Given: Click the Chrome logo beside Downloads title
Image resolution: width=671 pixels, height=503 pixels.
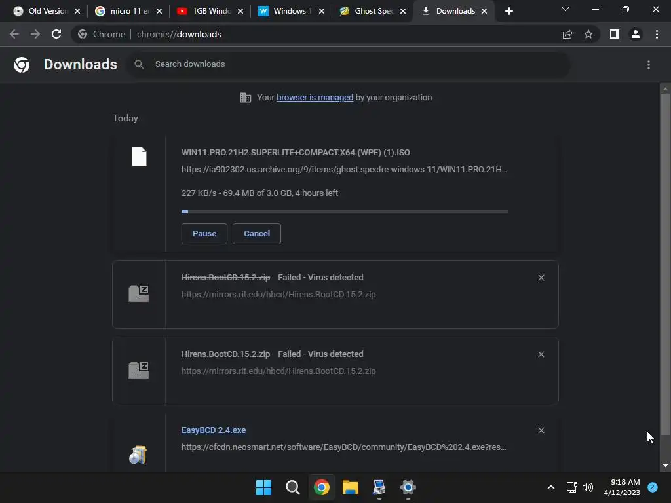Looking at the screenshot, I should pos(22,65).
